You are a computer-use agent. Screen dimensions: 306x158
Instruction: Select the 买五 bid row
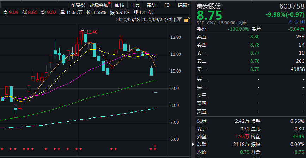[251, 112]
